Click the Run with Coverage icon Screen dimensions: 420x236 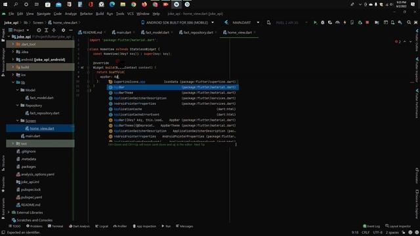(330, 23)
